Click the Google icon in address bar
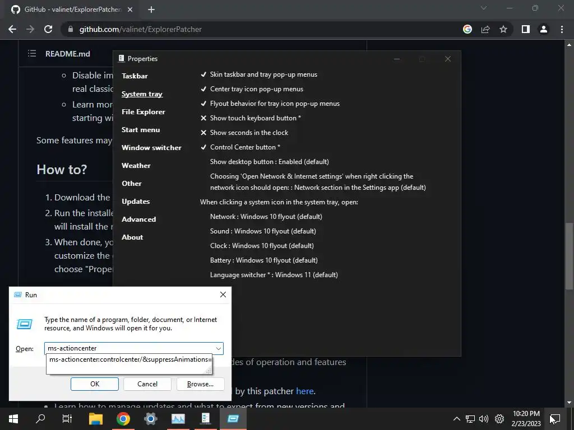This screenshot has height=430, width=574. pyautogui.click(x=467, y=29)
